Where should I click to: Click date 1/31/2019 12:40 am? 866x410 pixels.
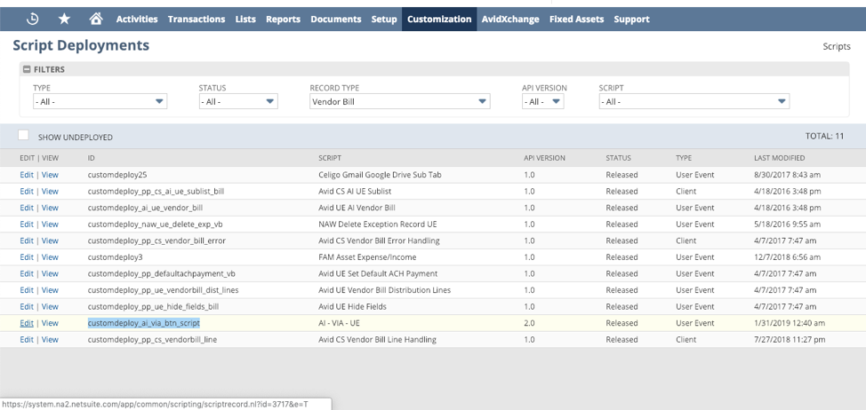coord(790,323)
